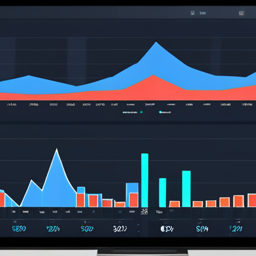Image resolution: width=256 pixels, height=256 pixels.
Task: Click the white chart icon below the tallest cyan bar
Action: (x=144, y=211)
